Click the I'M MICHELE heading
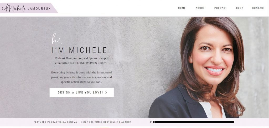The width and height of the screenshot is (269, 128). tap(81, 50)
